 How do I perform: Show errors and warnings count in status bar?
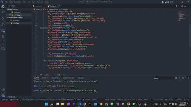tap(5, 100)
